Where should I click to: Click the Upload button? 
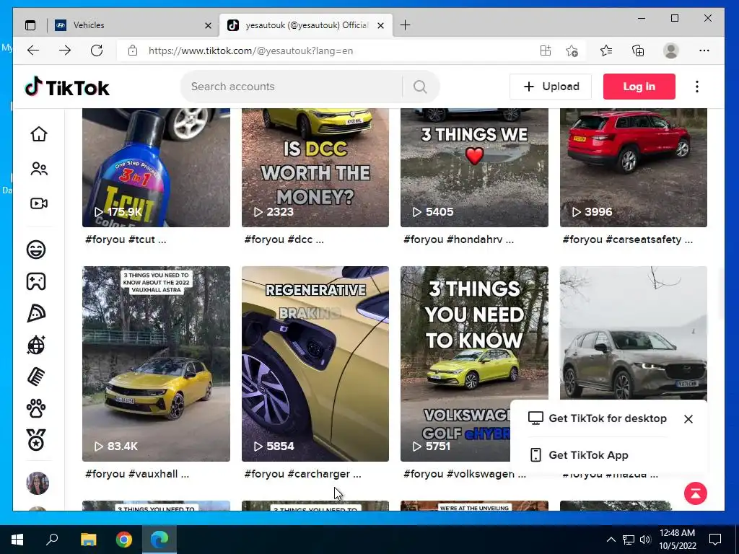(551, 87)
